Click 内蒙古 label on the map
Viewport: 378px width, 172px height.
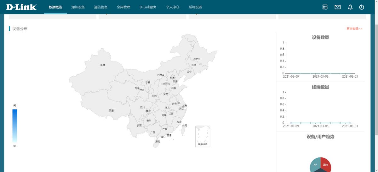point(161,75)
